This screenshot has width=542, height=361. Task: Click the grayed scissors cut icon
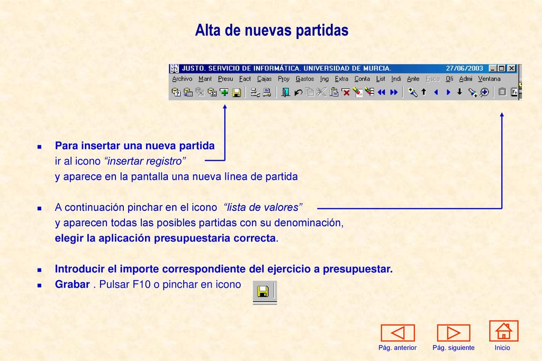[321, 92]
